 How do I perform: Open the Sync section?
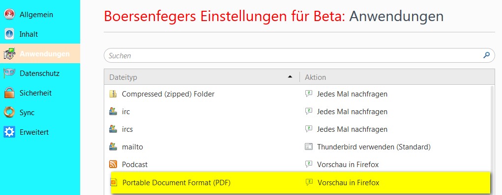27,113
